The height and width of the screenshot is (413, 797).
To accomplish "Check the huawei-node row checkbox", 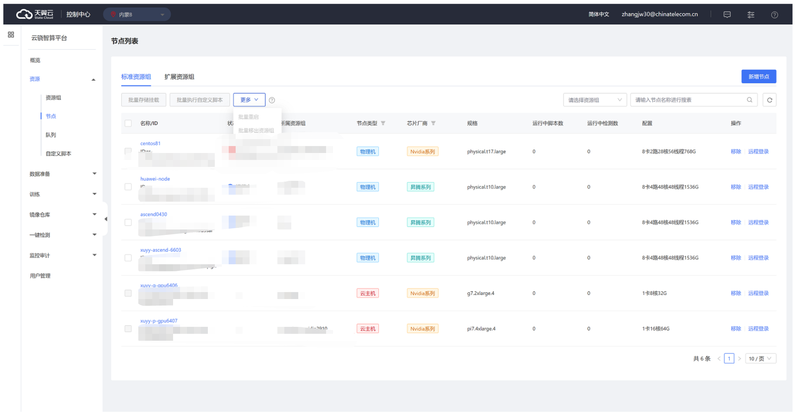I will pyautogui.click(x=128, y=187).
